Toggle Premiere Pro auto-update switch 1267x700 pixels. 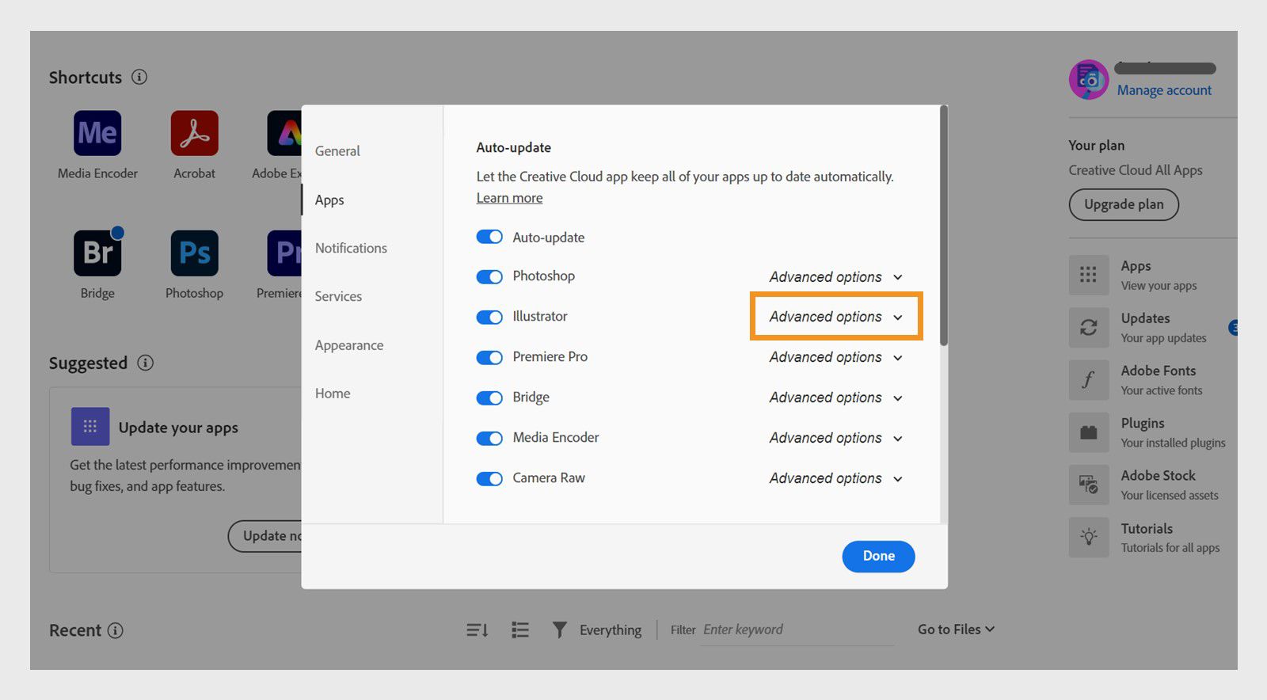(x=489, y=357)
